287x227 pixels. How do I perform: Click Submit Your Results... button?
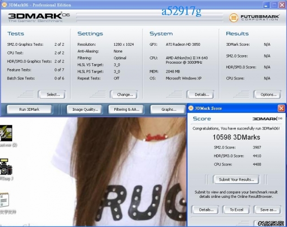[x=236, y=179]
